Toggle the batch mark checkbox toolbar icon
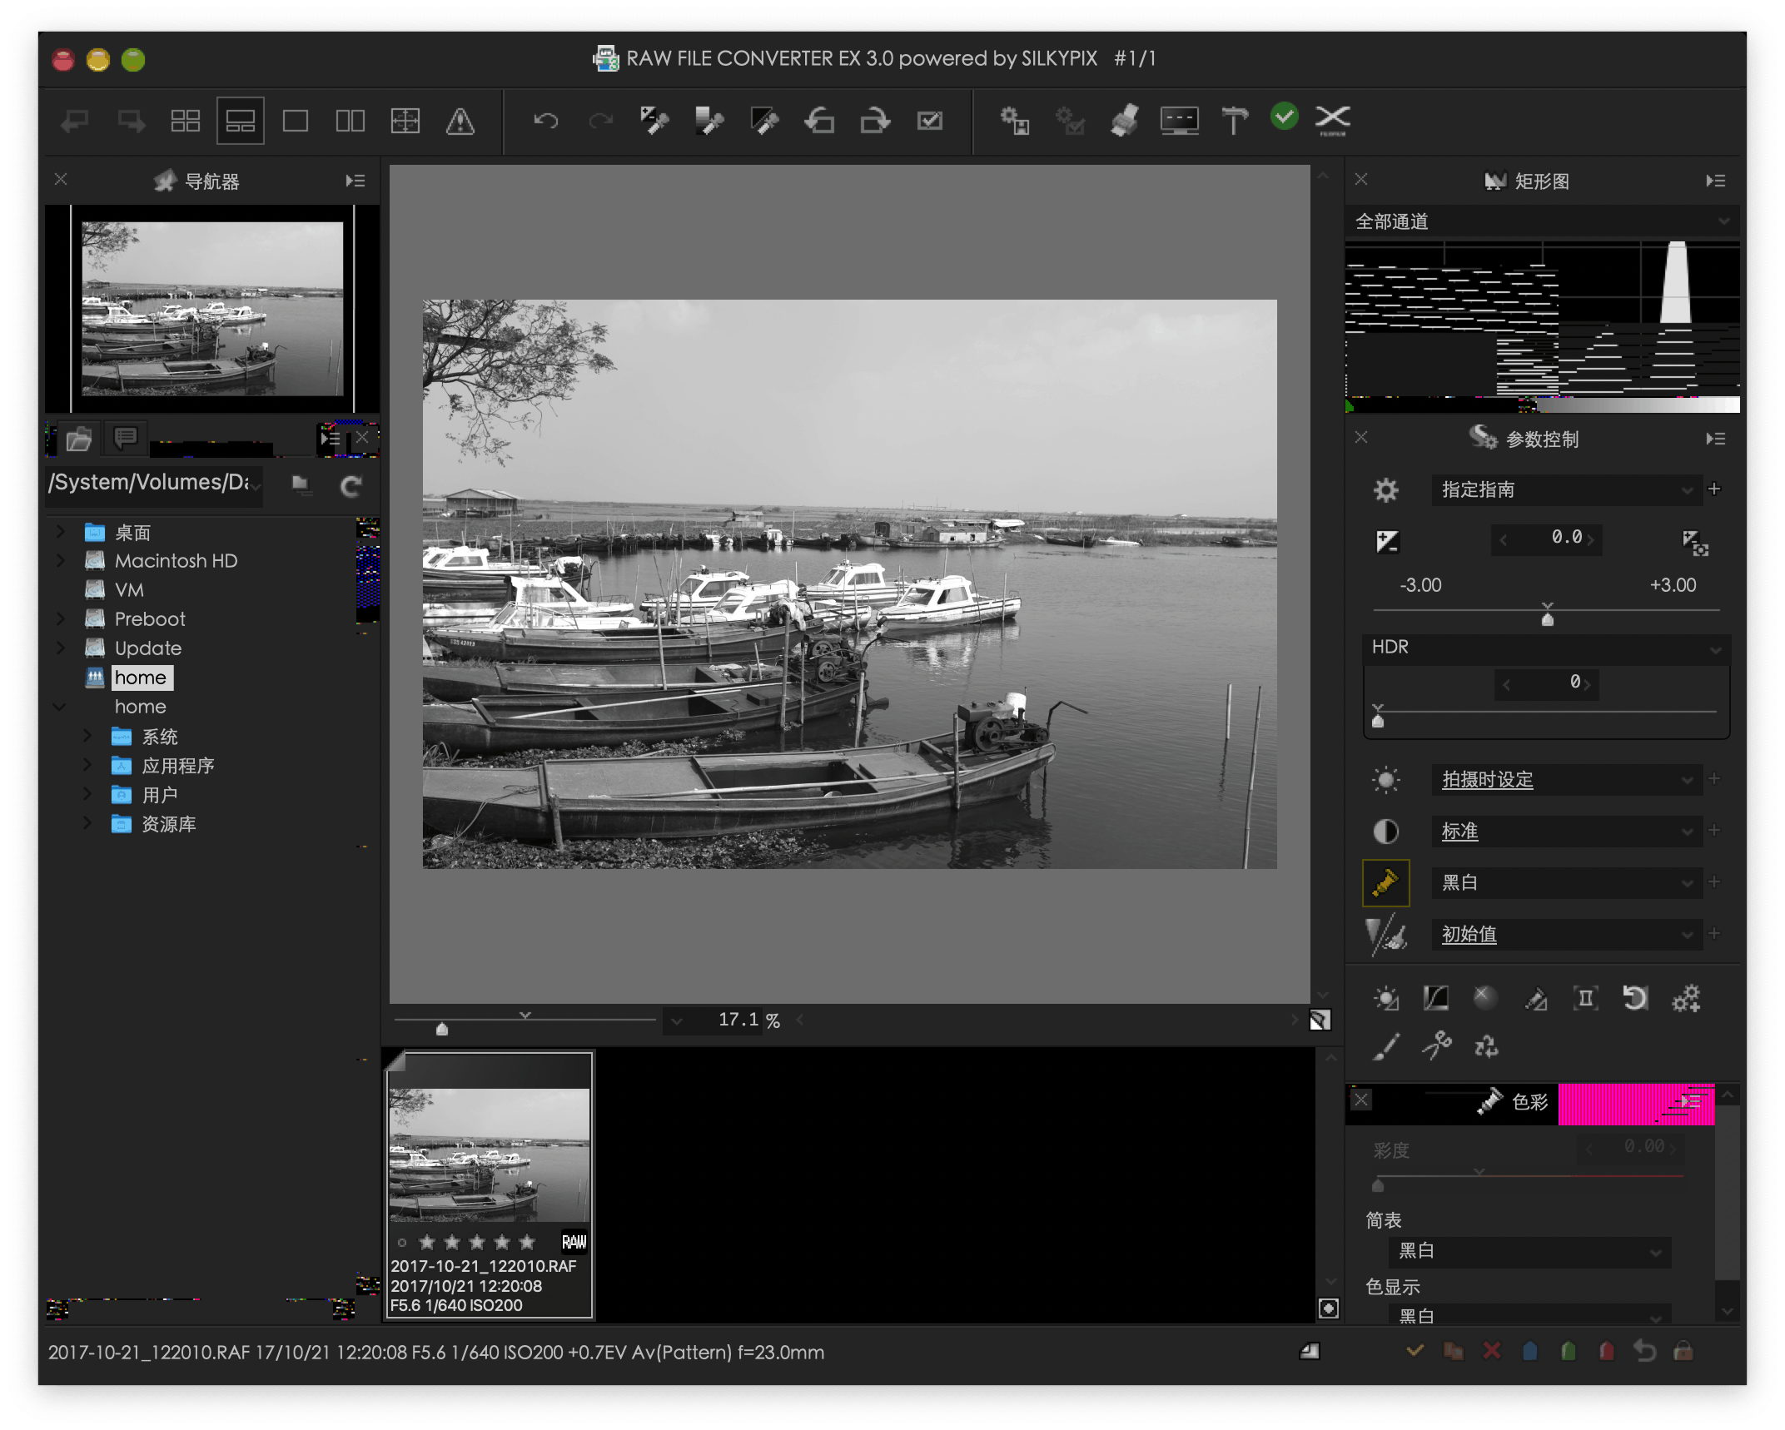The image size is (1785, 1430). (929, 121)
